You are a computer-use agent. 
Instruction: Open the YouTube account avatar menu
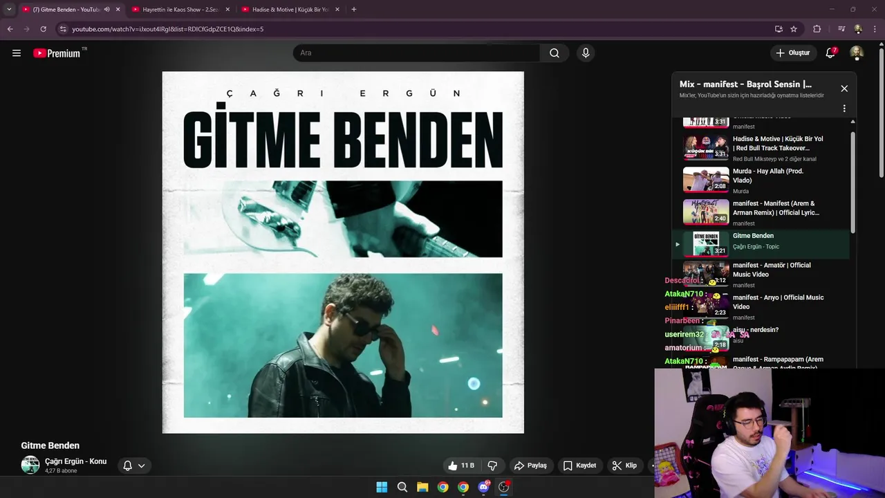857,53
